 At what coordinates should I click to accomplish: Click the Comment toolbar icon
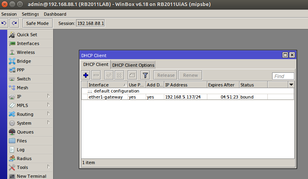132,75
